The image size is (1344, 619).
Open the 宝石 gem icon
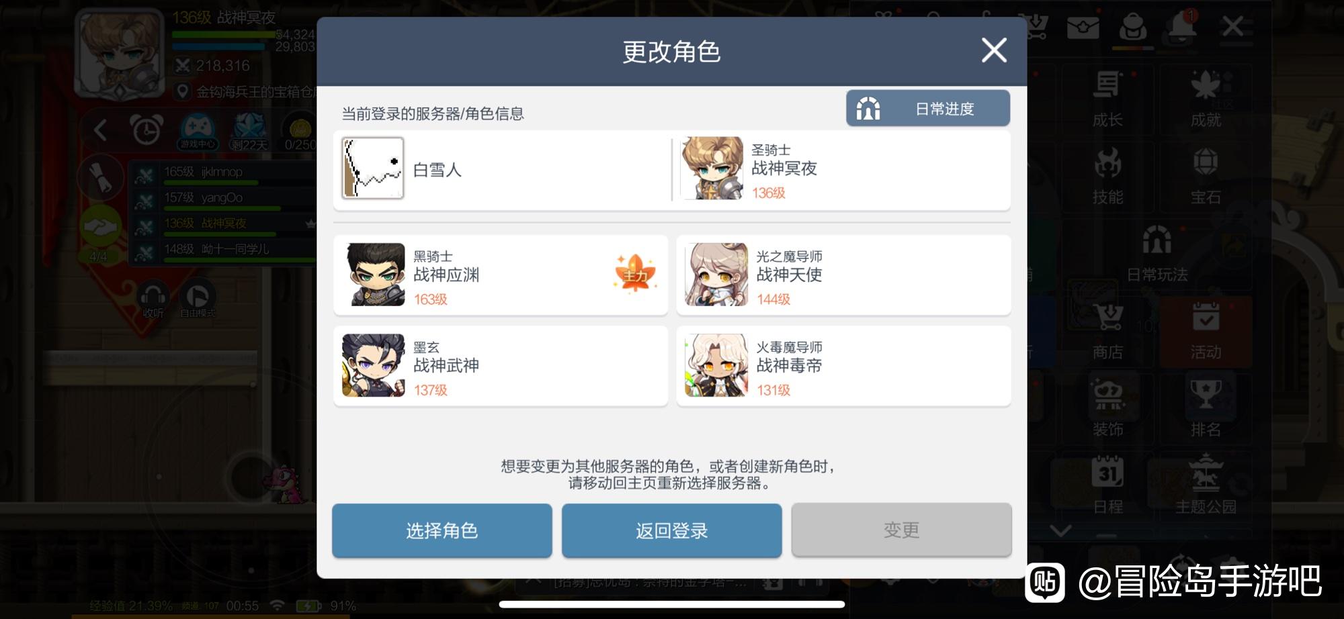pyautogui.click(x=1206, y=175)
